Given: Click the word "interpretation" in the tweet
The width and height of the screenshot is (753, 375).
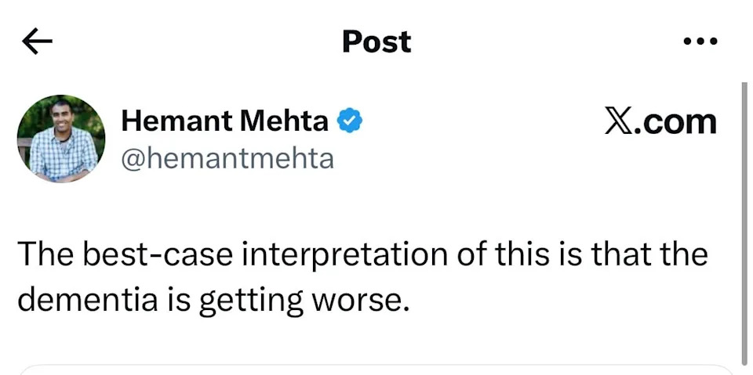Looking at the screenshot, I should point(359,255).
